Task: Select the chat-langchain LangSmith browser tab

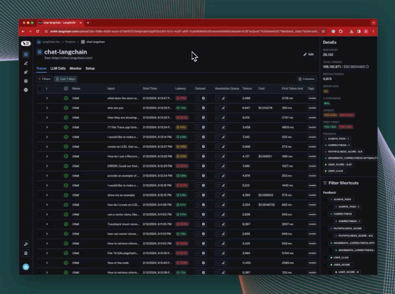Action: 60,23
